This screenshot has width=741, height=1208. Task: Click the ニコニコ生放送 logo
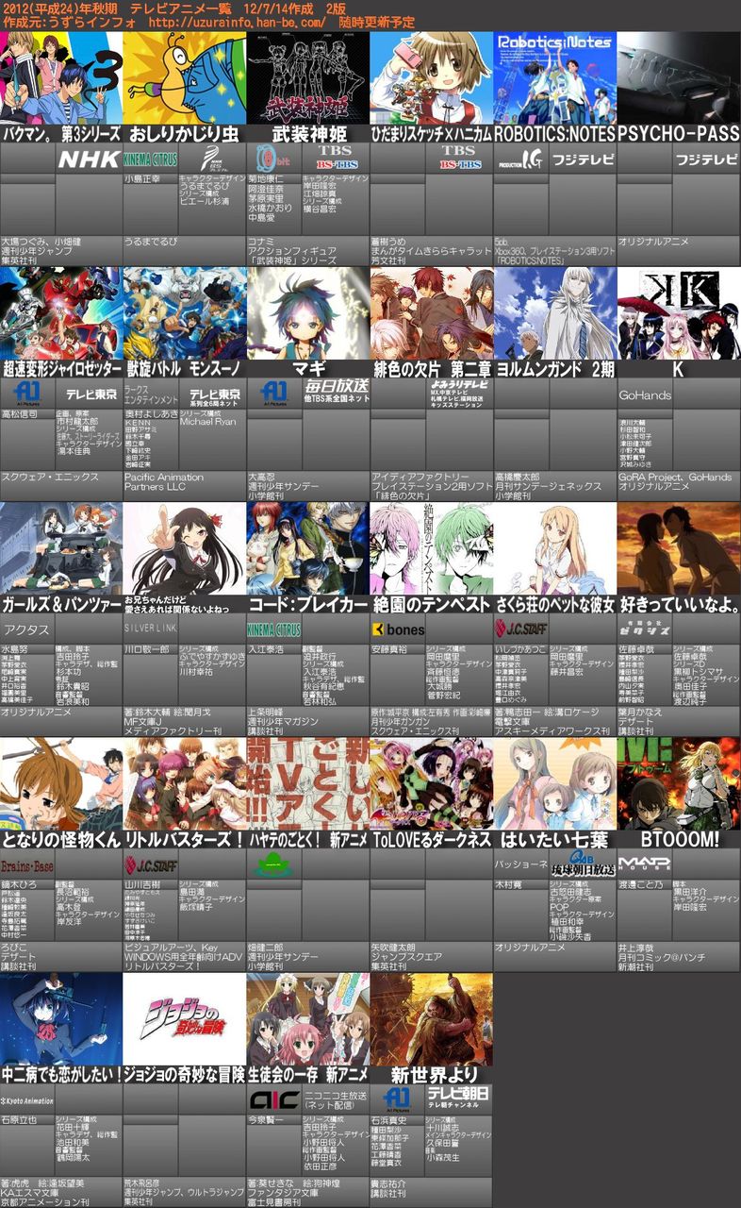click(x=336, y=1098)
